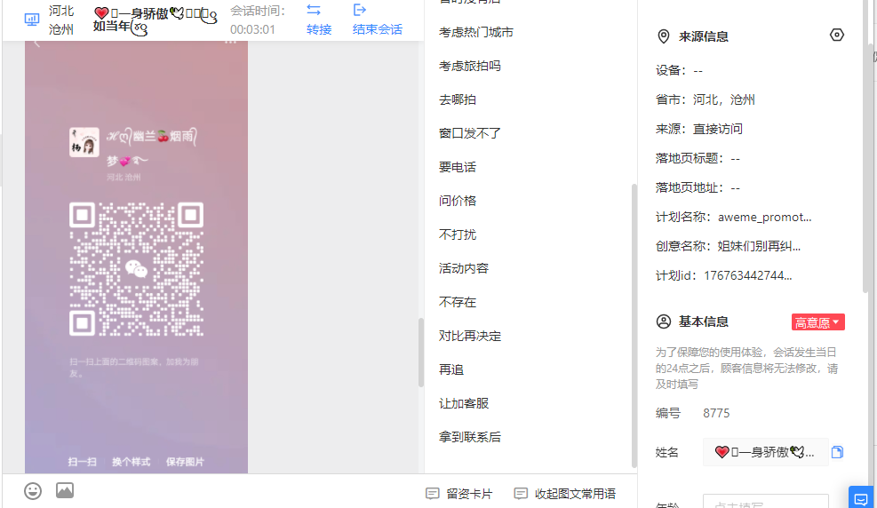Click the avatar in the QR card

(84, 142)
